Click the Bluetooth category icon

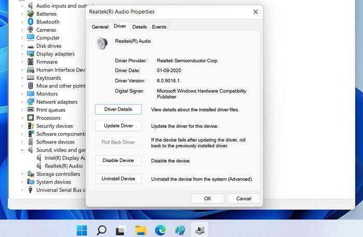click(31, 22)
